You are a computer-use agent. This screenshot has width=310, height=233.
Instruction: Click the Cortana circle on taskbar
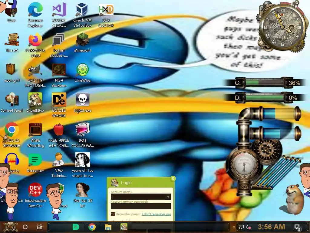[x=25, y=227]
